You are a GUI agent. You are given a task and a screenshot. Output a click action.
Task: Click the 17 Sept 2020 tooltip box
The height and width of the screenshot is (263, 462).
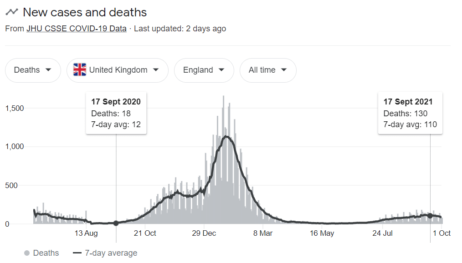click(x=116, y=113)
